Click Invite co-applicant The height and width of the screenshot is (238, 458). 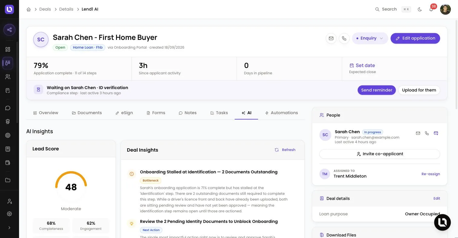pos(380,154)
